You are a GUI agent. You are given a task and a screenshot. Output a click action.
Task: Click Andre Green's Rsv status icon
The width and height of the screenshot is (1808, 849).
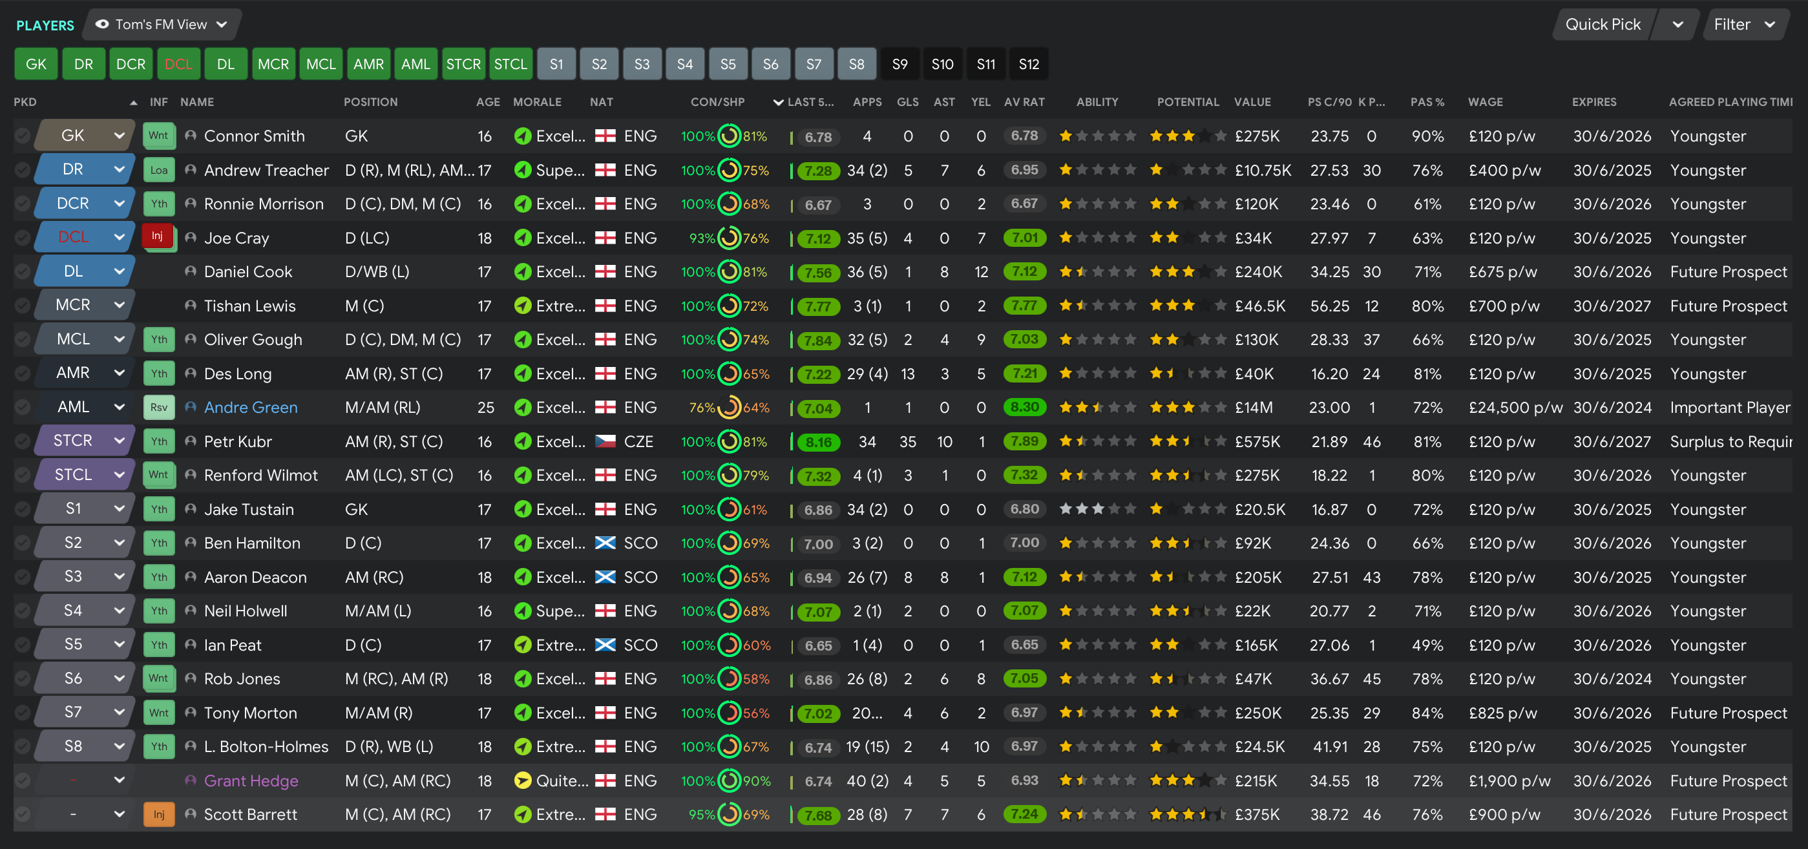pos(158,407)
